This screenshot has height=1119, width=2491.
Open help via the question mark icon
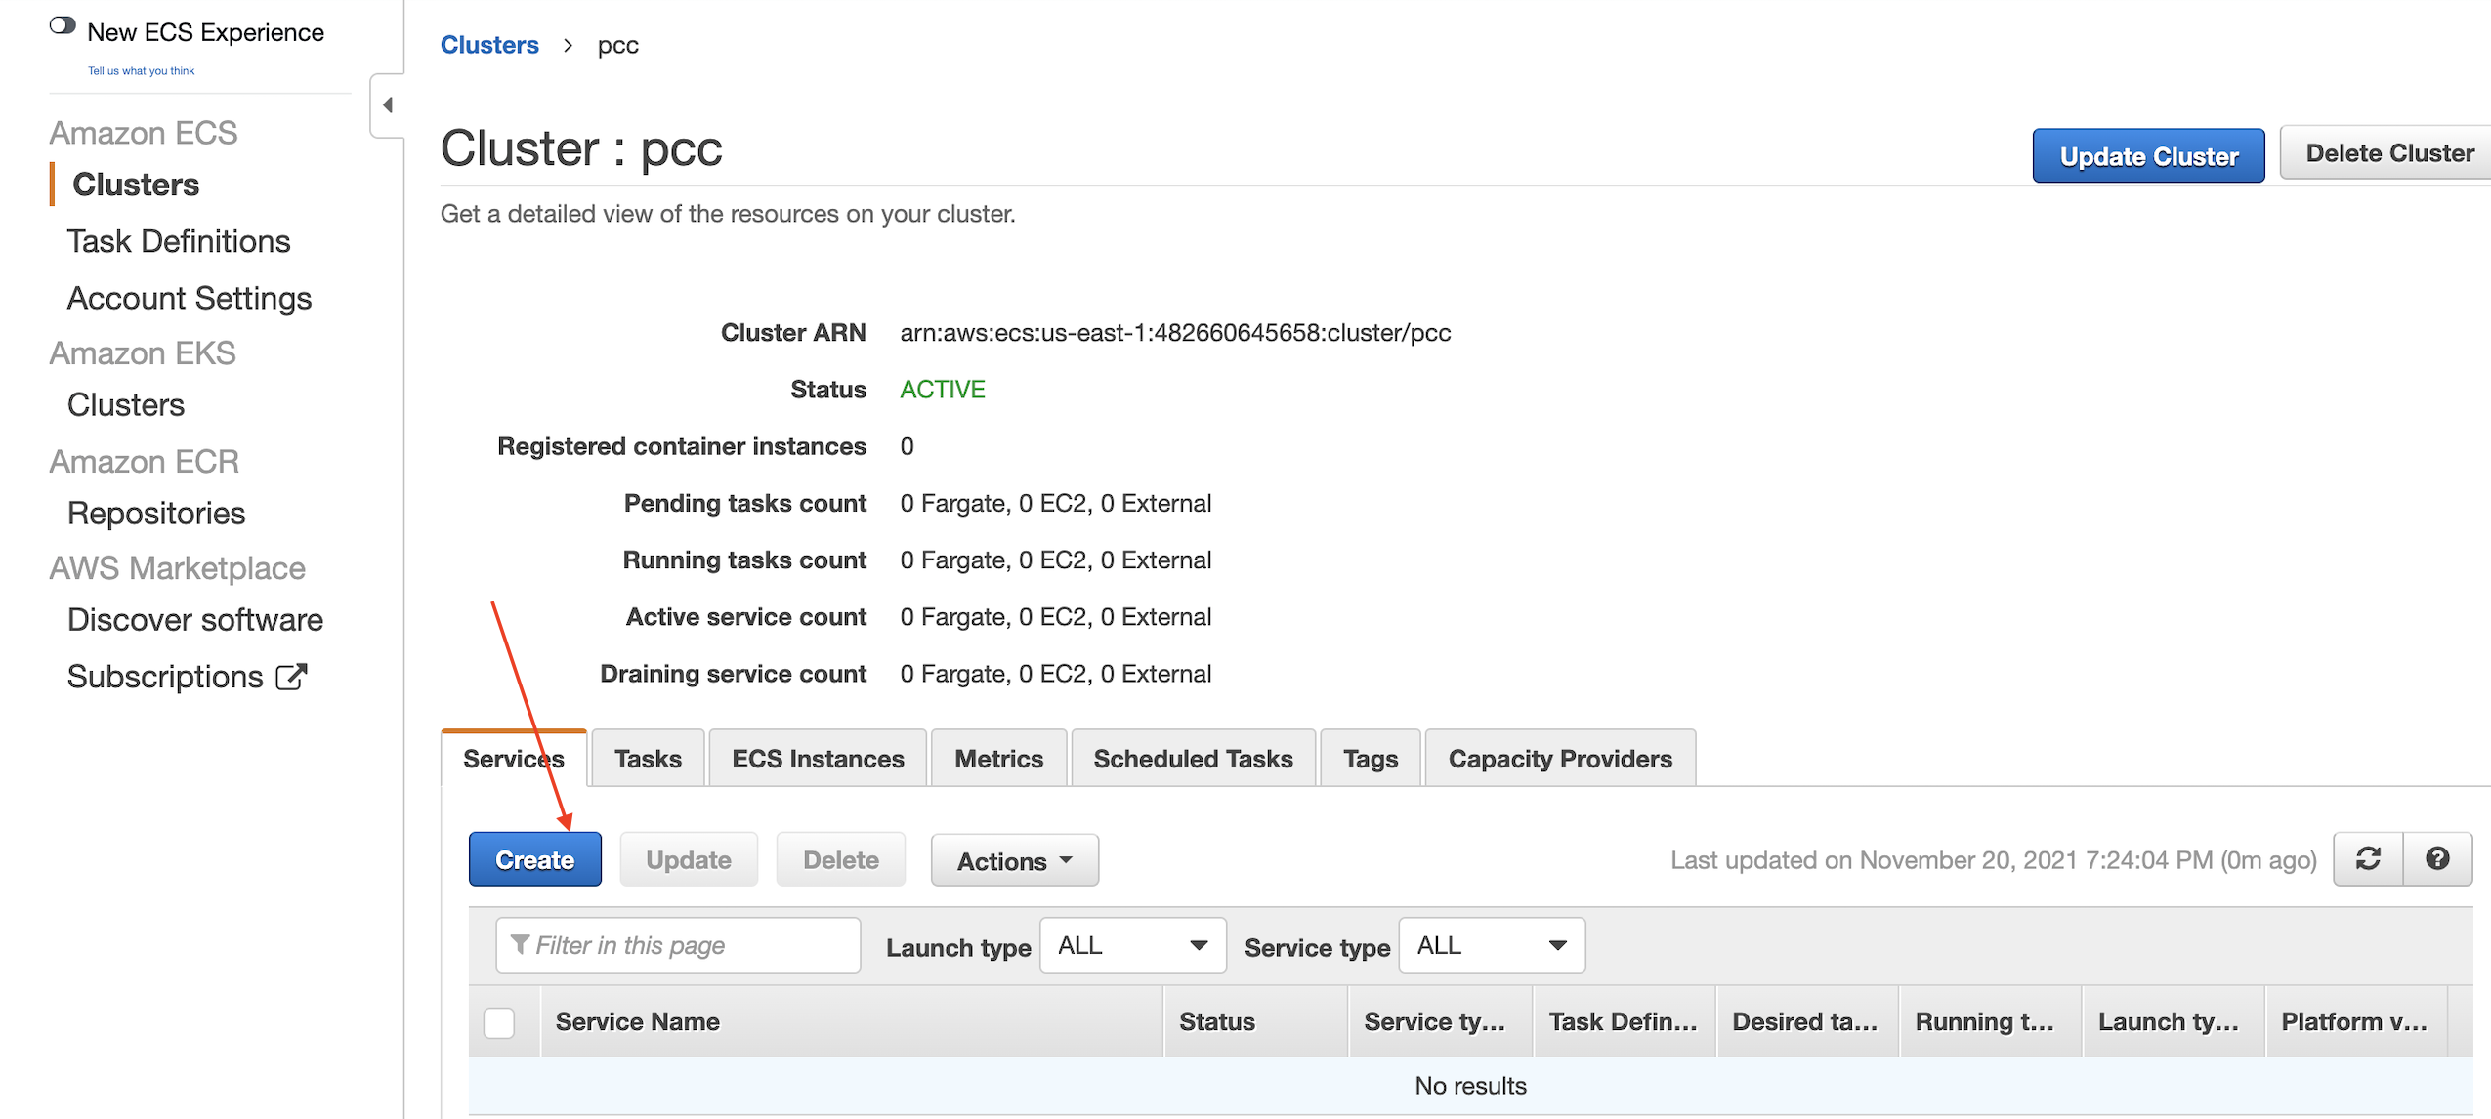2439,859
